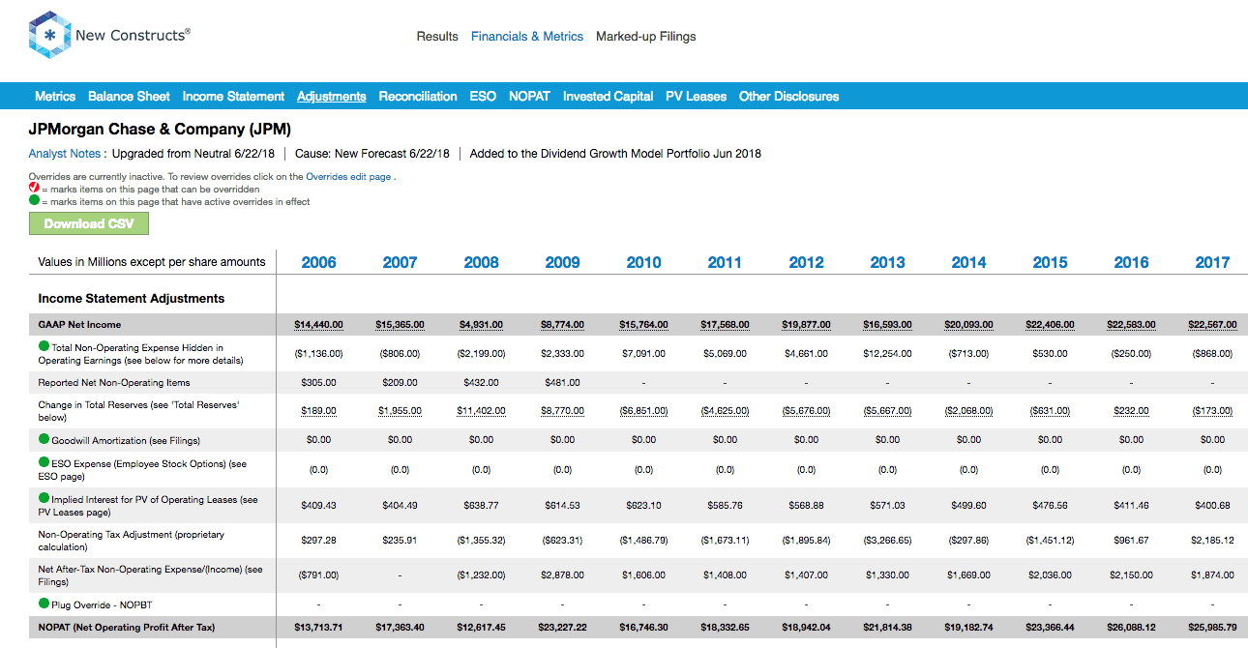Open Change in Total Reserves value ($2,068.00)
Image resolution: width=1248 pixels, height=648 pixels.
click(x=969, y=411)
